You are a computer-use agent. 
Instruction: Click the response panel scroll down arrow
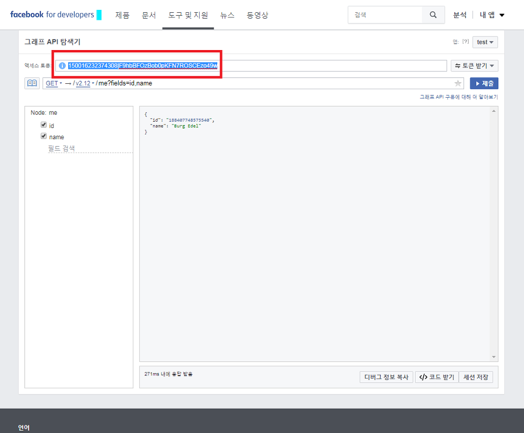(x=494, y=357)
